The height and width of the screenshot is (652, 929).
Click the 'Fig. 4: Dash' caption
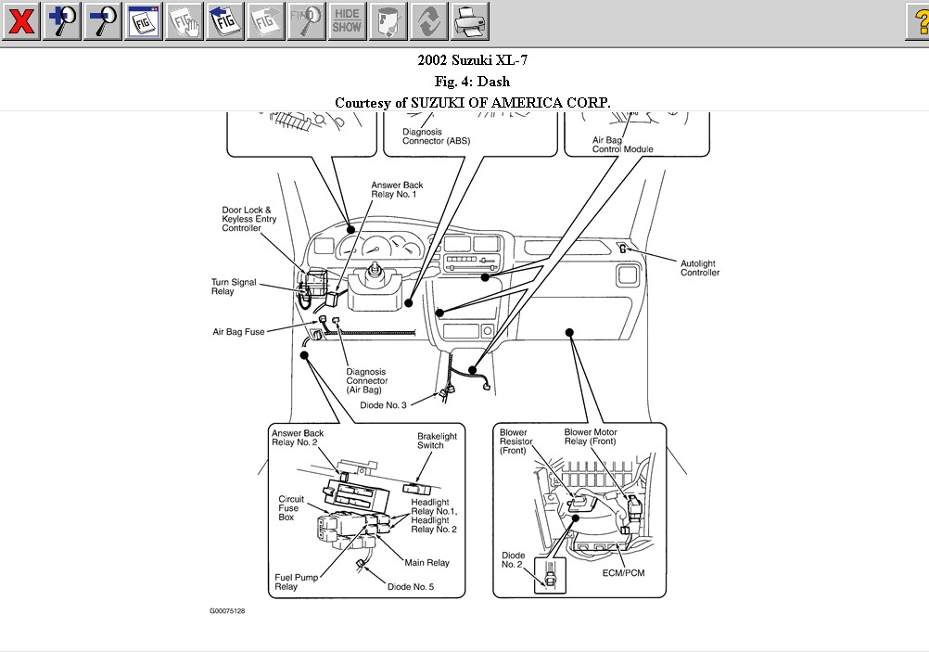point(472,82)
